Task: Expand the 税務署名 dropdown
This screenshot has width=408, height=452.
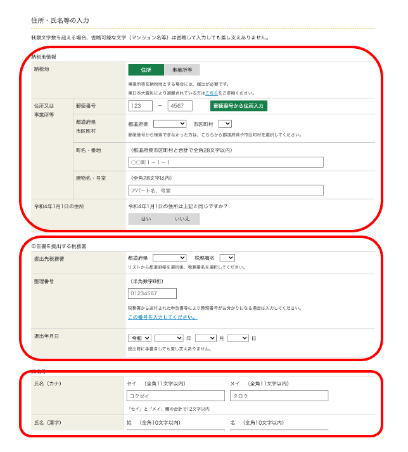Action: (x=227, y=258)
